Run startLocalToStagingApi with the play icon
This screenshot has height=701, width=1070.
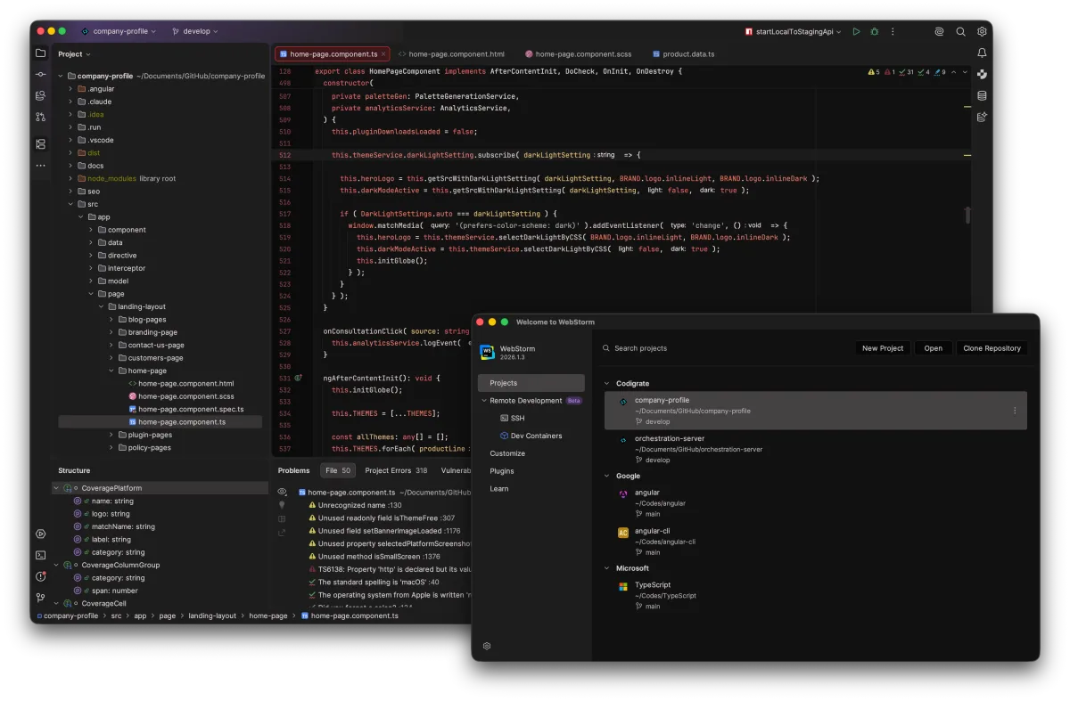(x=856, y=31)
